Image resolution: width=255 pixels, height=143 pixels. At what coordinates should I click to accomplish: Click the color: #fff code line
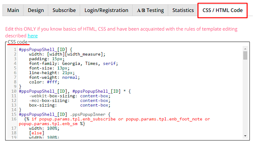44,82
